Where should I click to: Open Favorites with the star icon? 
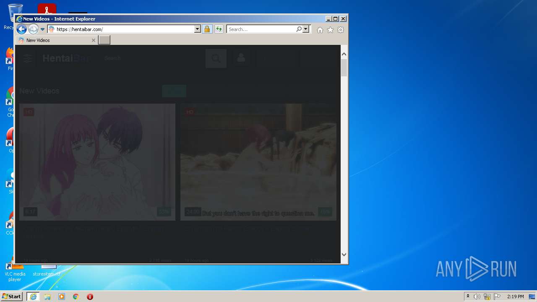tap(330, 30)
